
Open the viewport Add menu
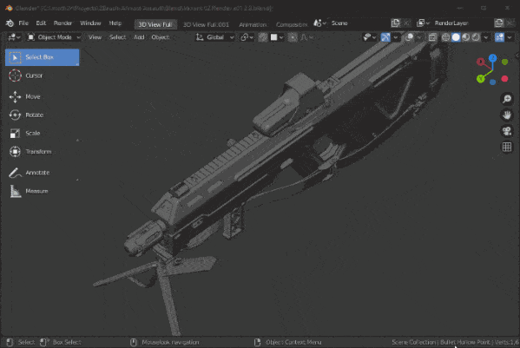139,37
